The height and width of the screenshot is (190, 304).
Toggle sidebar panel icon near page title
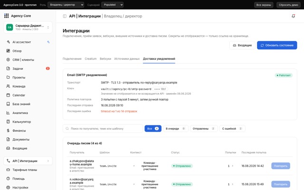tap(65, 16)
